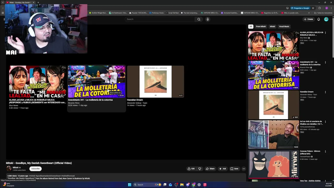This screenshot has width=334, height=188.
Task: Play Anecdotario 341 end-screen suggestion thumbnail
Action: point(97,81)
